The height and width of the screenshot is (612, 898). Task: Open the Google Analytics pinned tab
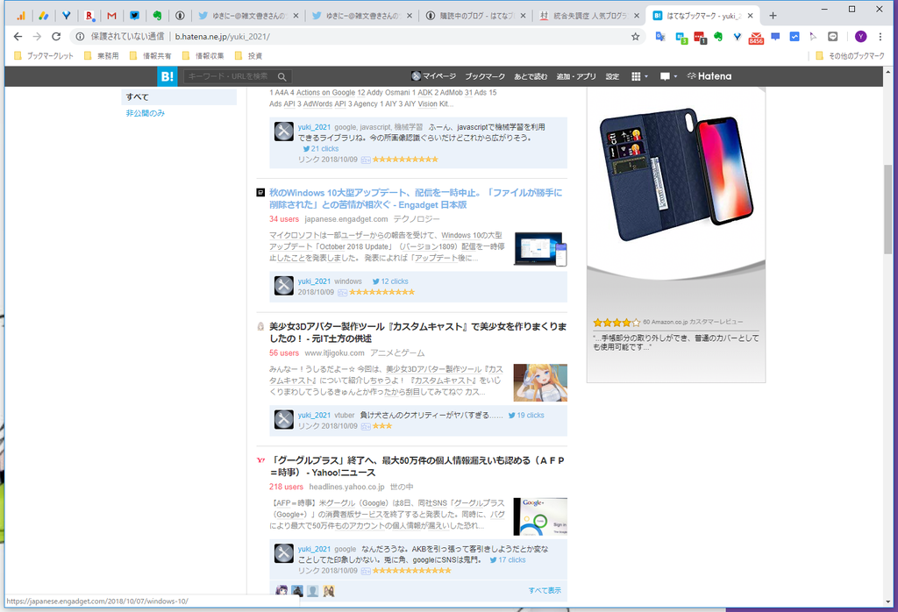[21, 16]
